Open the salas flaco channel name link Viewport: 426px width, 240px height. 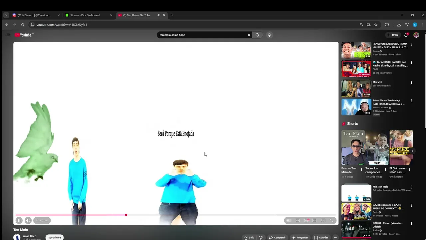point(29,236)
